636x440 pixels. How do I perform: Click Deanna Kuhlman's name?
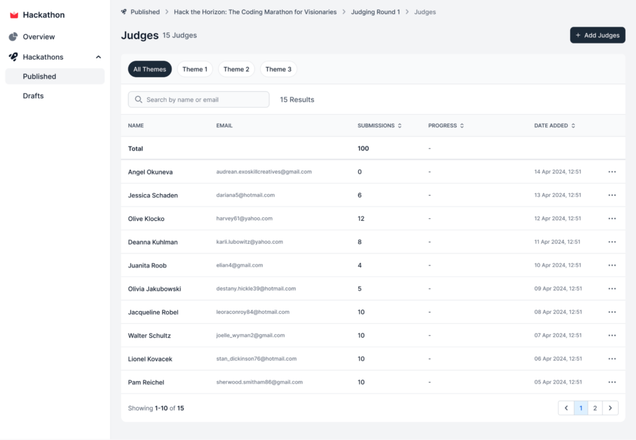[153, 242]
